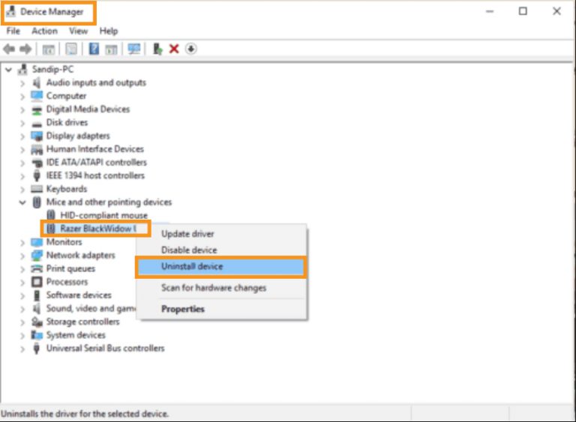This screenshot has height=422, width=576.
Task: Click the Print queues printer icon
Action: 37,269
